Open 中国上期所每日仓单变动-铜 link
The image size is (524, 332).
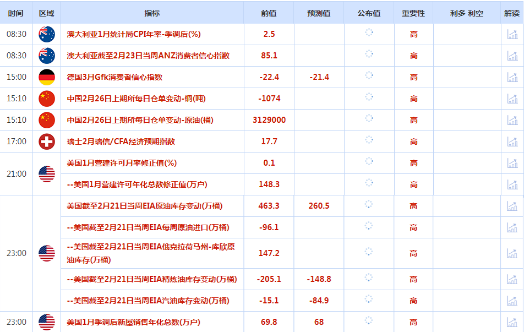[x=137, y=99]
